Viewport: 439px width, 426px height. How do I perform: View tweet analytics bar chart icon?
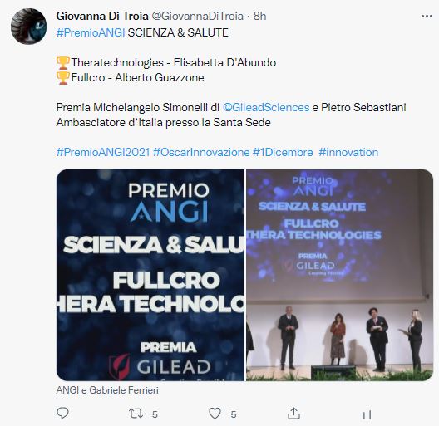(367, 414)
